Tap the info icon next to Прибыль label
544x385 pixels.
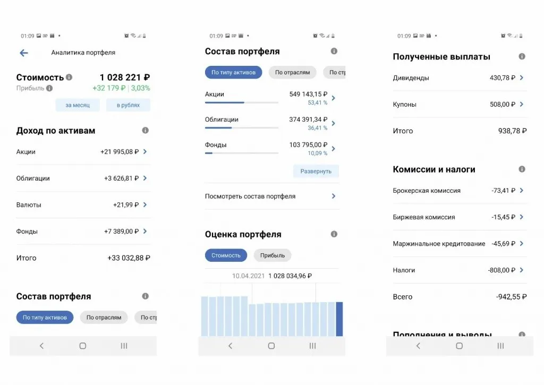(x=49, y=89)
